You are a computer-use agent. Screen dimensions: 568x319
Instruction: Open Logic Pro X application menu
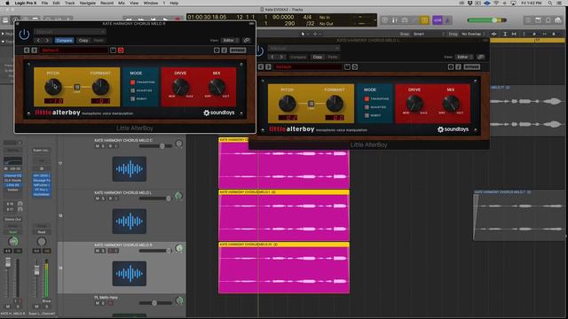click(26, 3)
